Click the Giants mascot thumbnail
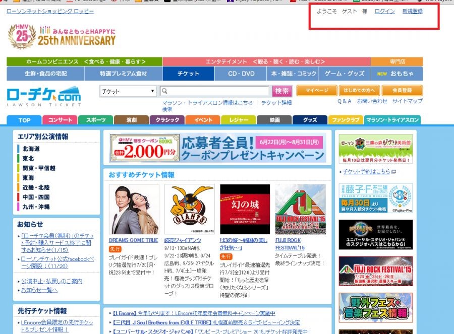Viewport: 454px width, 334px height. tap(190, 209)
